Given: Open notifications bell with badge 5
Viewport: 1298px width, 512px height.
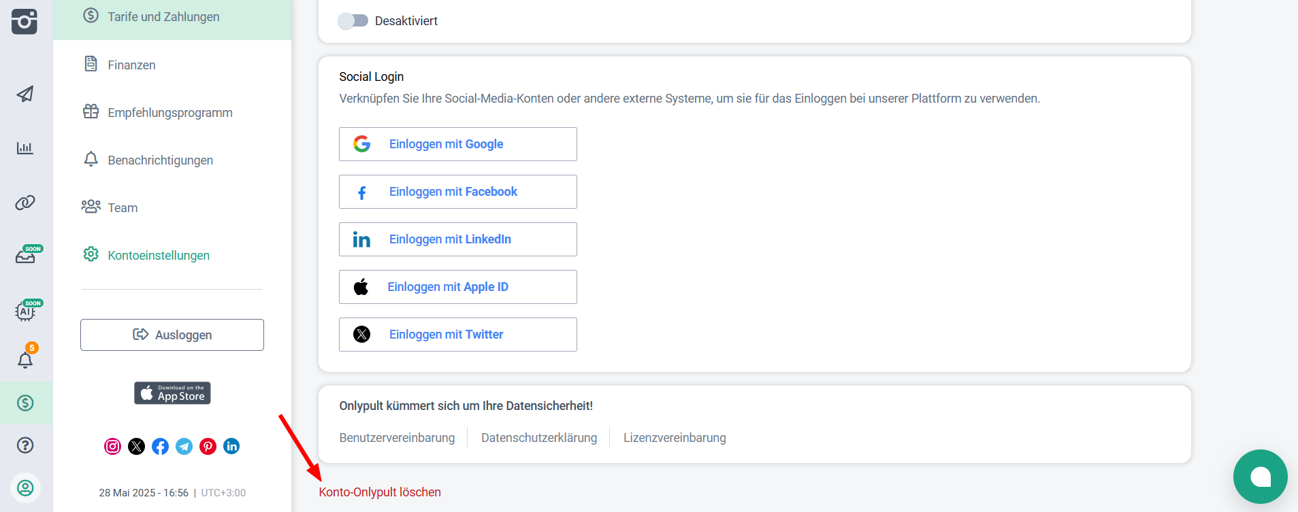Looking at the screenshot, I should point(25,360).
